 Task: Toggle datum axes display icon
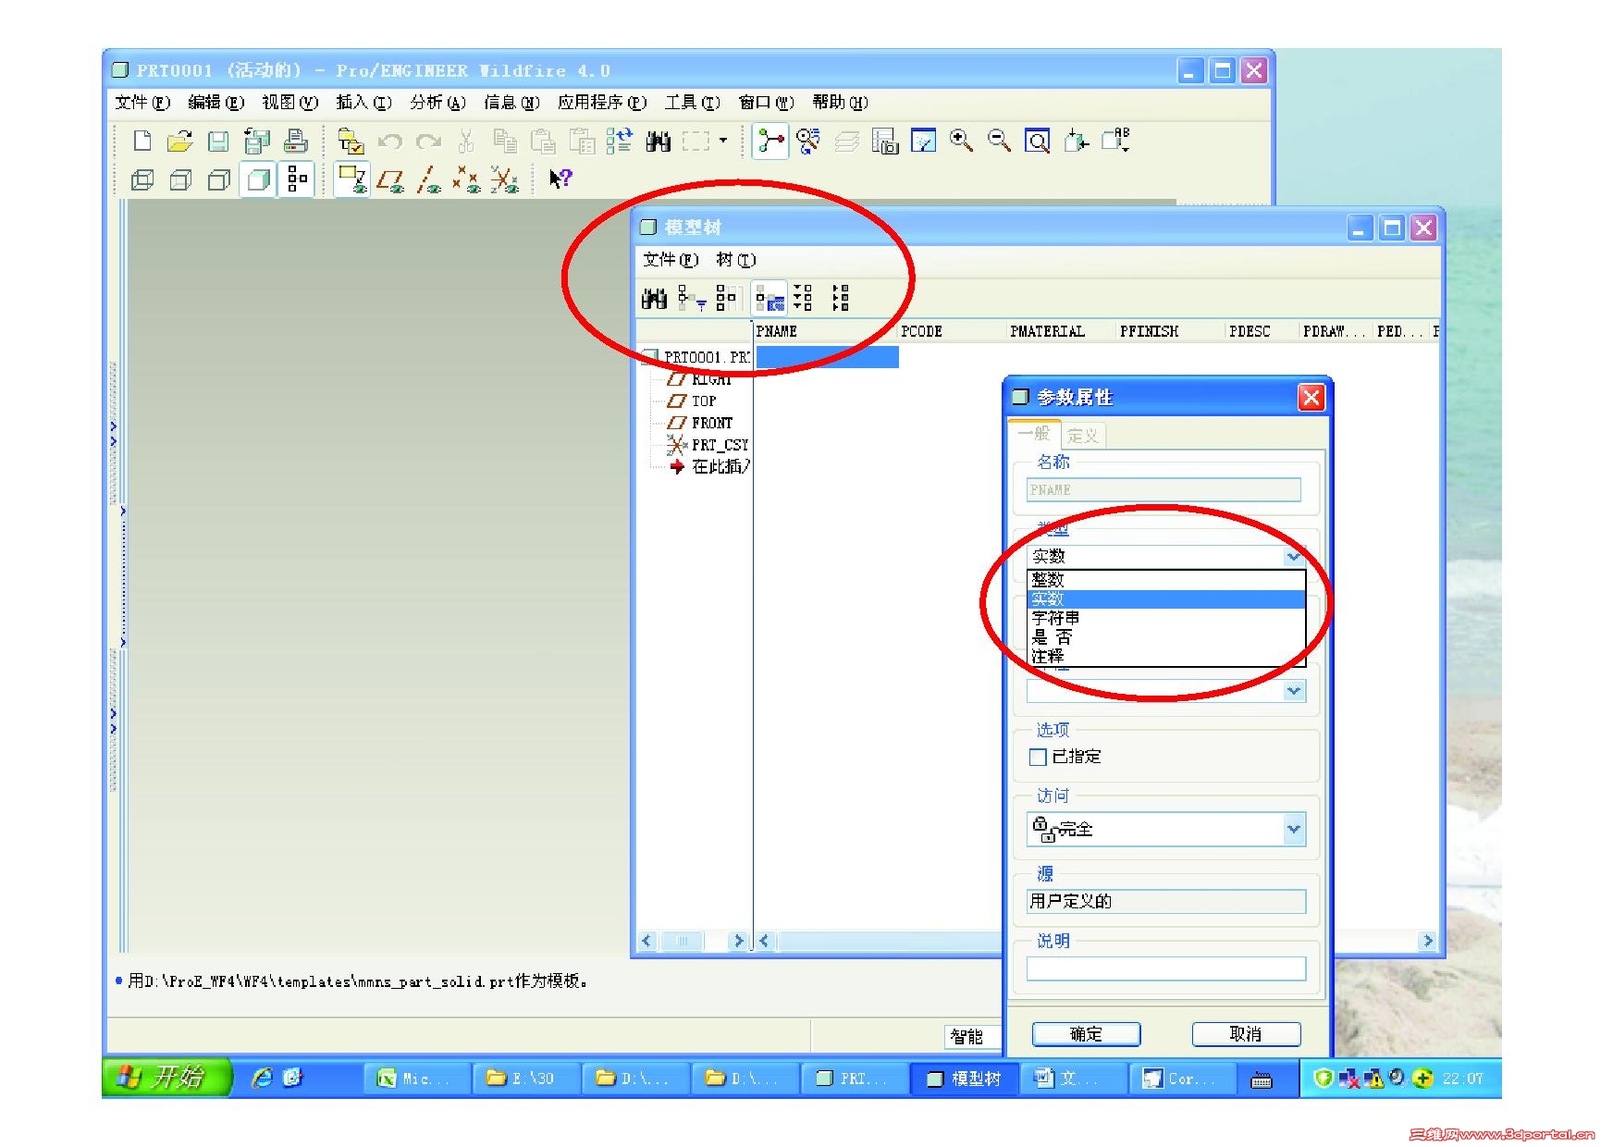point(427,179)
